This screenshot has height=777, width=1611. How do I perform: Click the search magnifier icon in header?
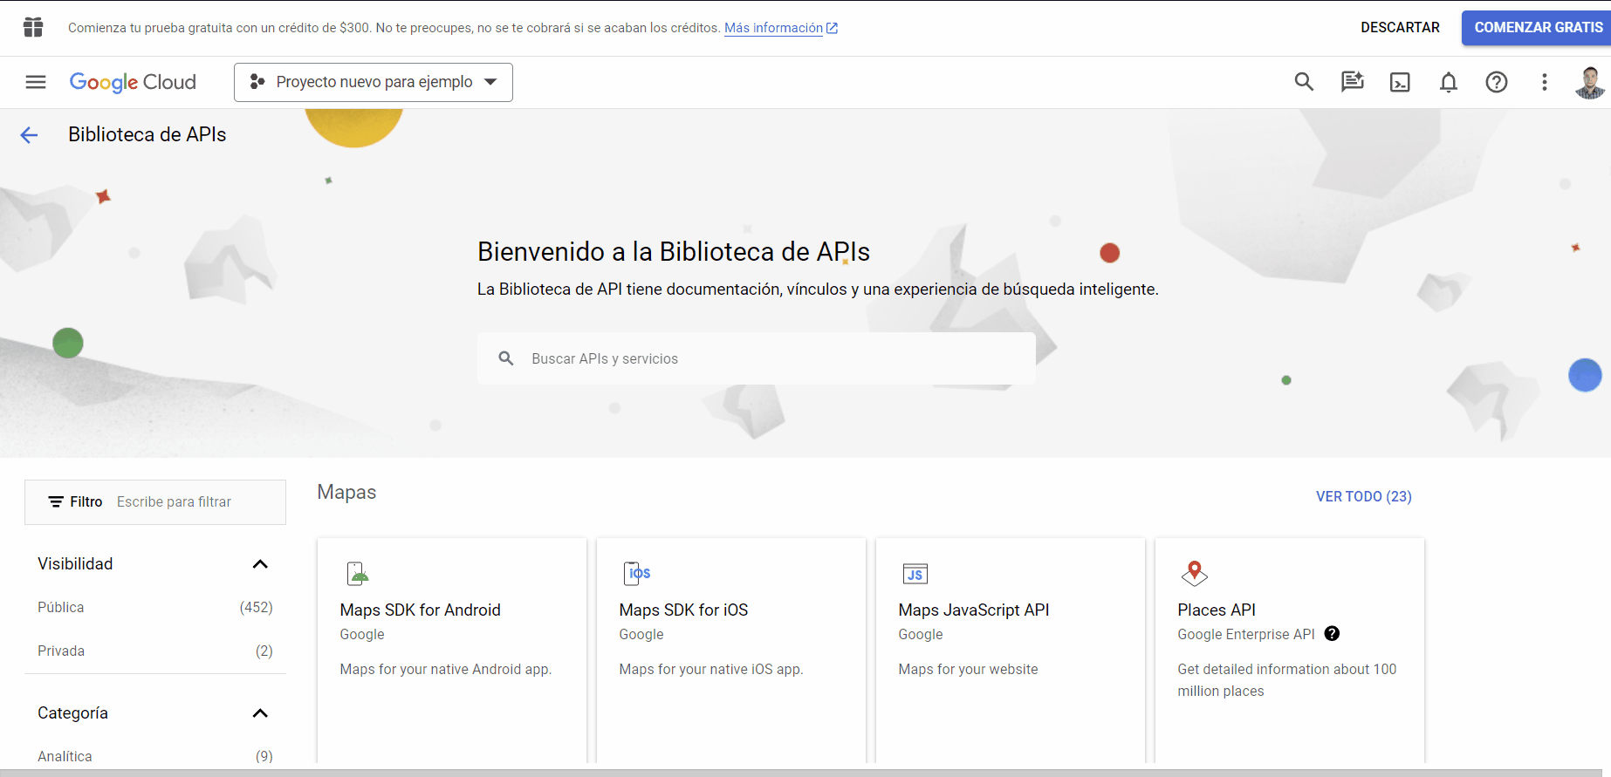coord(1304,82)
